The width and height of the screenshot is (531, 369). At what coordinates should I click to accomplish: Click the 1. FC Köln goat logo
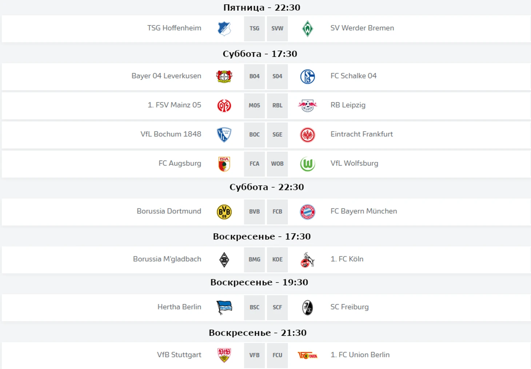coord(307,260)
